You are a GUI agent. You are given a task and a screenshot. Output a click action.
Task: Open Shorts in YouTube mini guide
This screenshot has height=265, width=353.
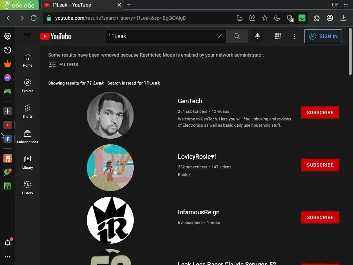(28, 111)
